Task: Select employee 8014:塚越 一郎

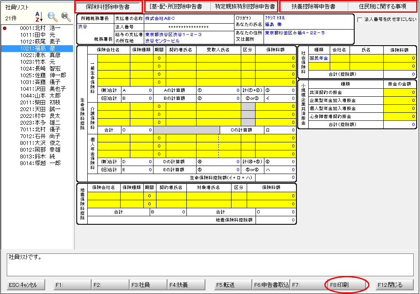Action: (x=40, y=163)
